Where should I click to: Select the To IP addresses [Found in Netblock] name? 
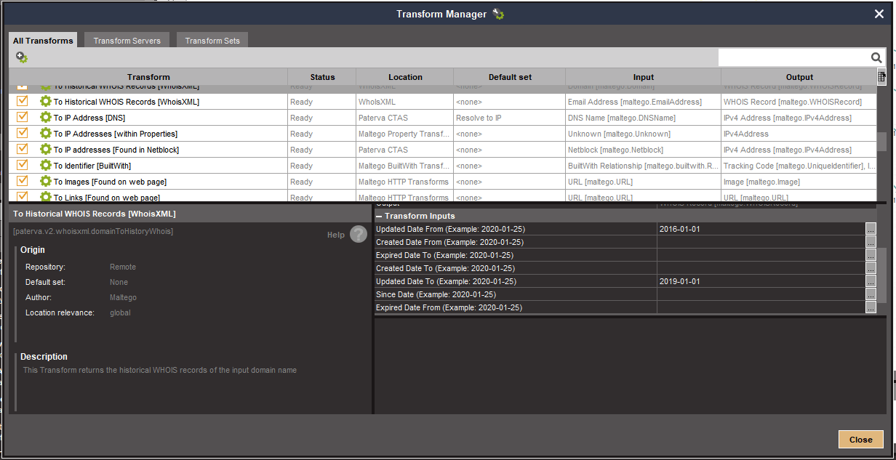[116, 150]
